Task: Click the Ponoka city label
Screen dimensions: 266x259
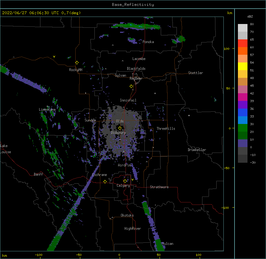Action: pyautogui.click(x=148, y=42)
